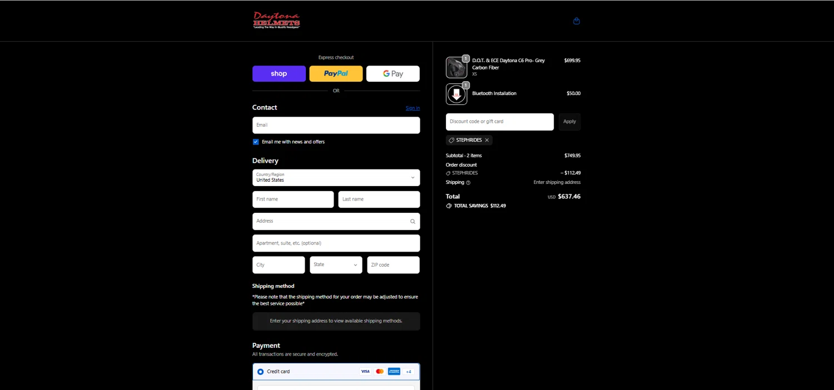The height and width of the screenshot is (390, 834).
Task: Click the discount tag icon beside STEPHRIDES chip
Action: pyautogui.click(x=451, y=140)
